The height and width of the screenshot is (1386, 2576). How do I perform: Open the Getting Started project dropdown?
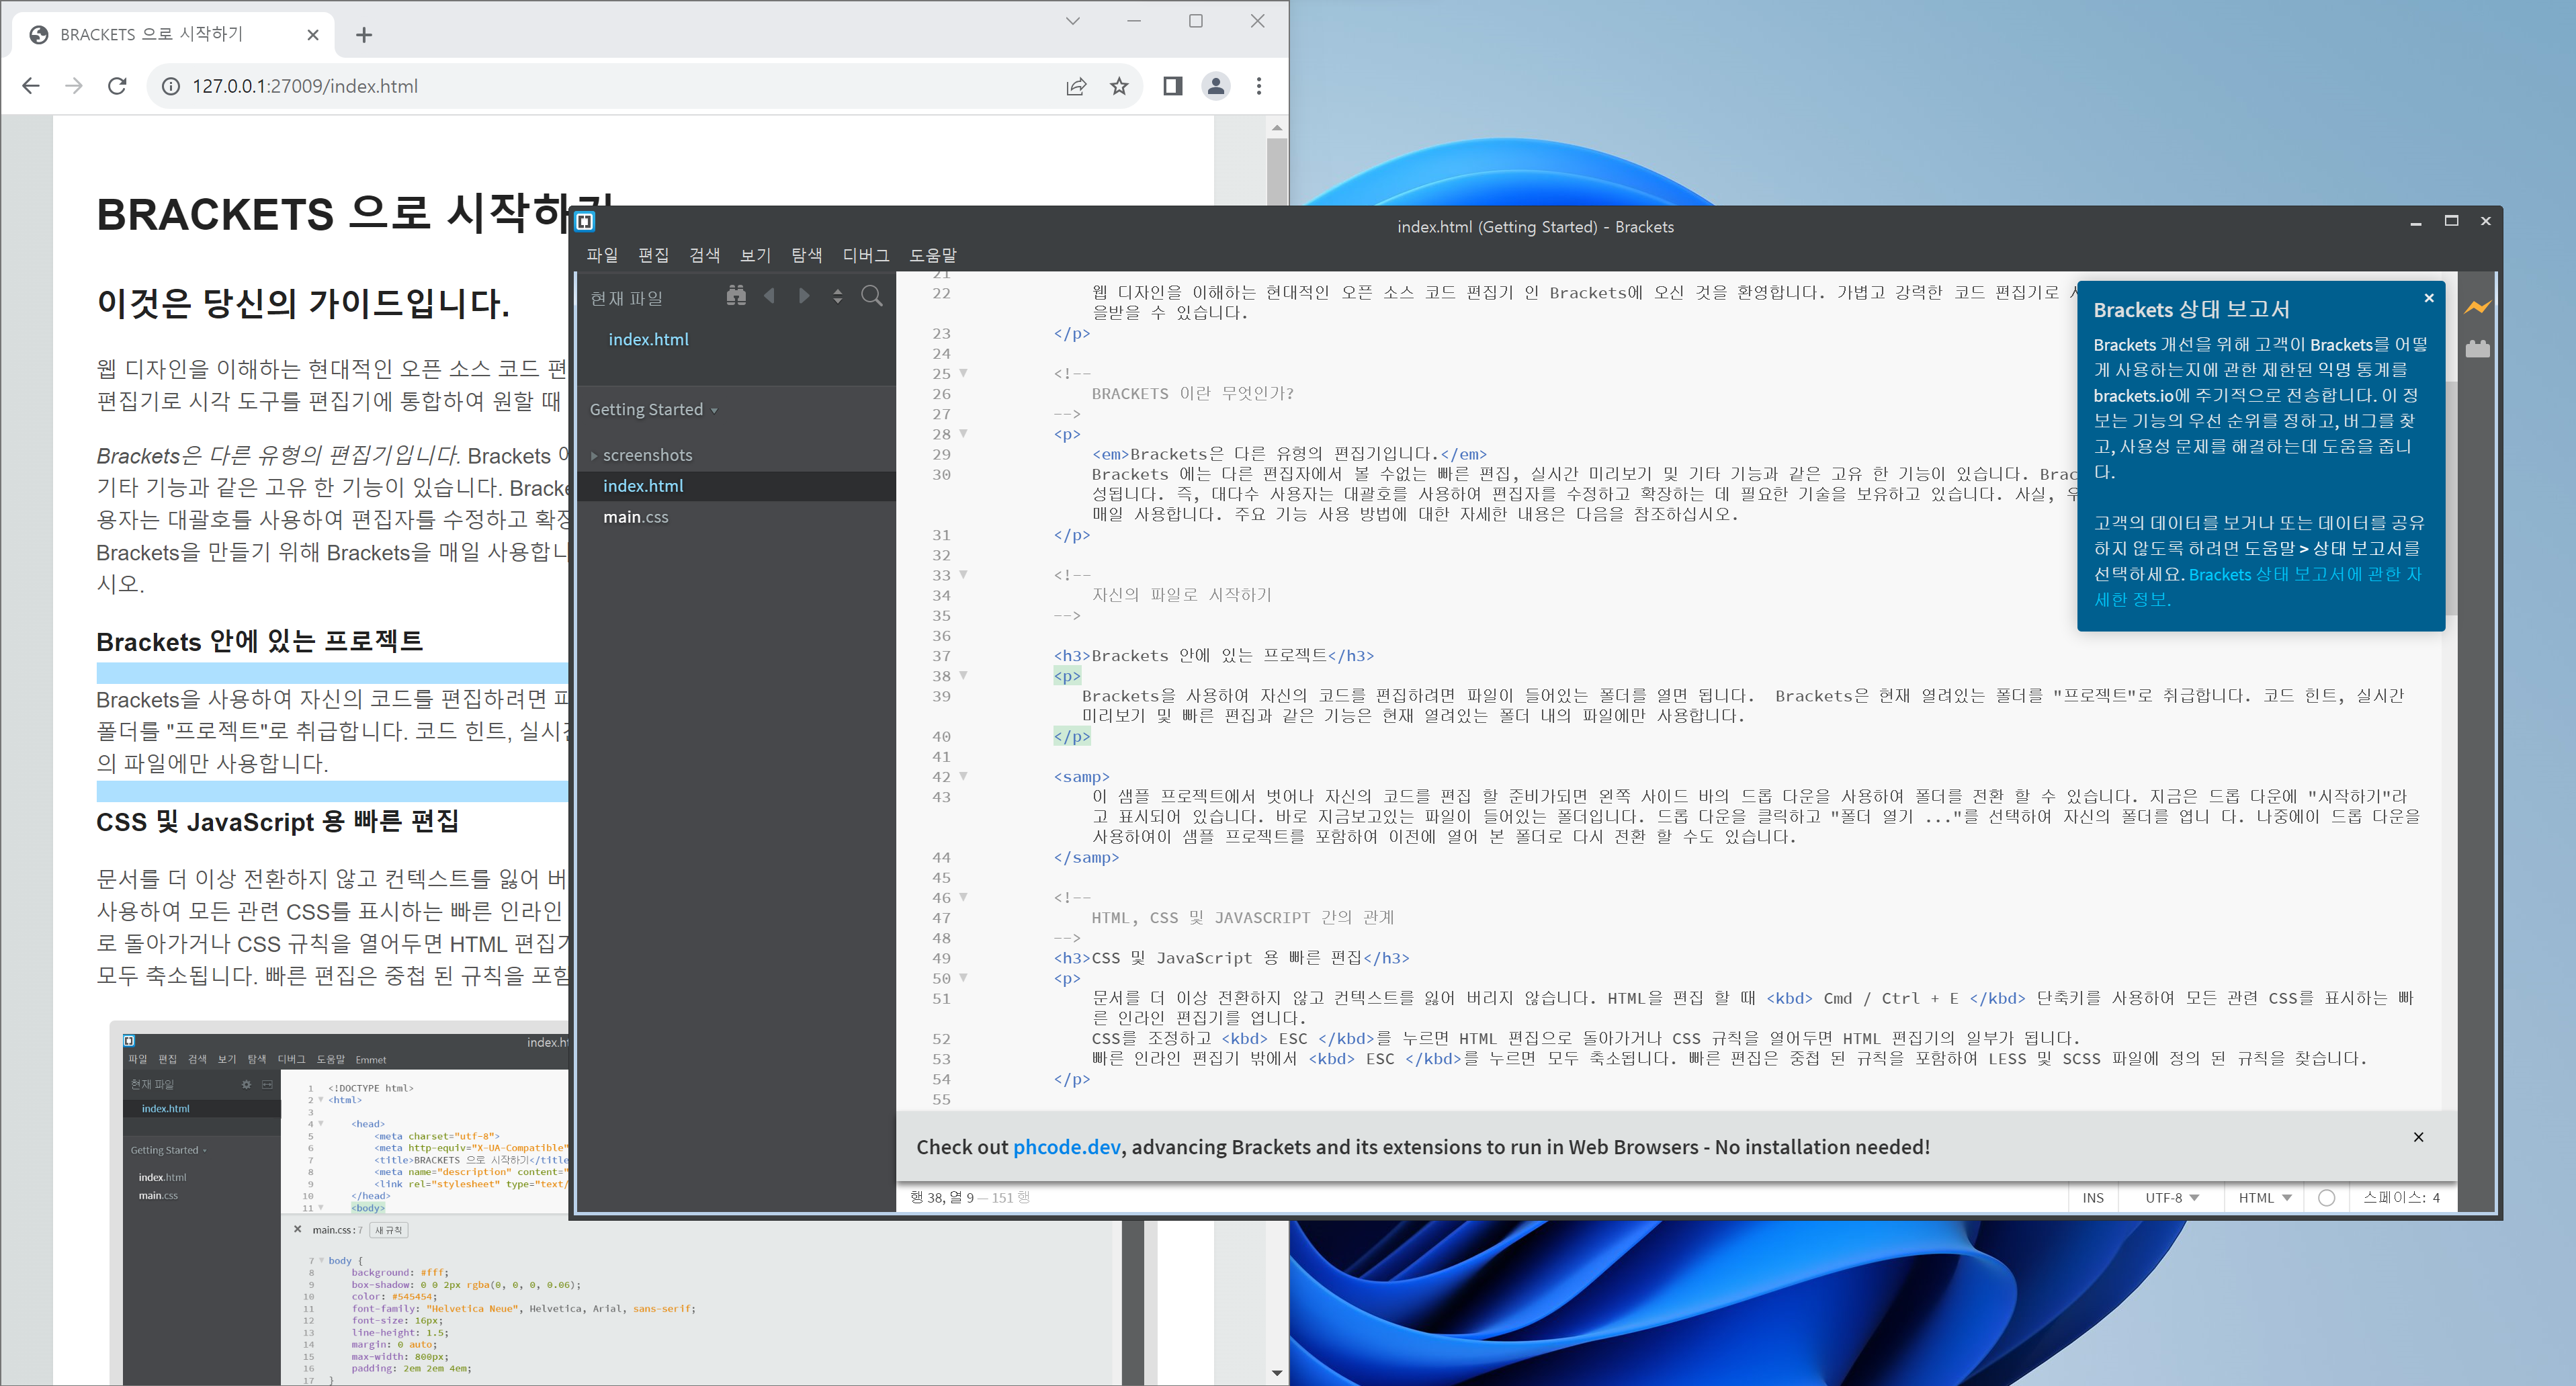click(653, 410)
